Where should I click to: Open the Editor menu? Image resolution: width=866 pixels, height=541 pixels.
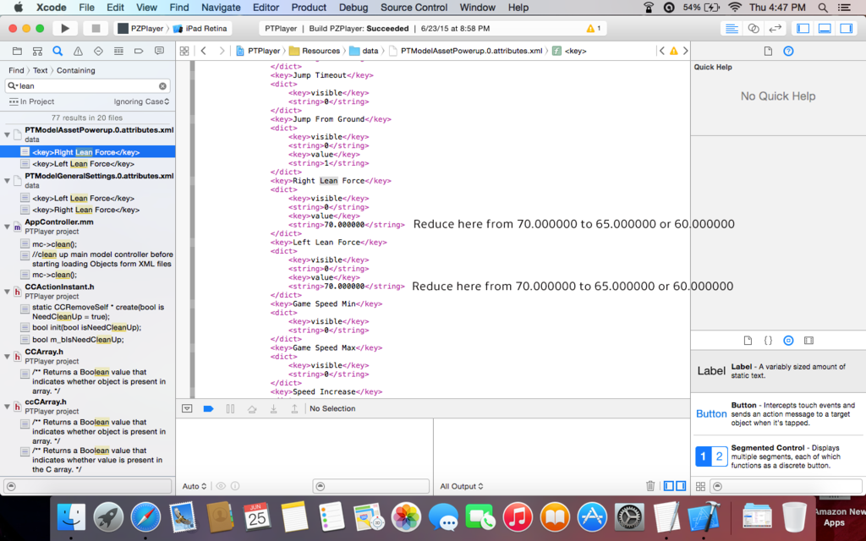point(266,8)
